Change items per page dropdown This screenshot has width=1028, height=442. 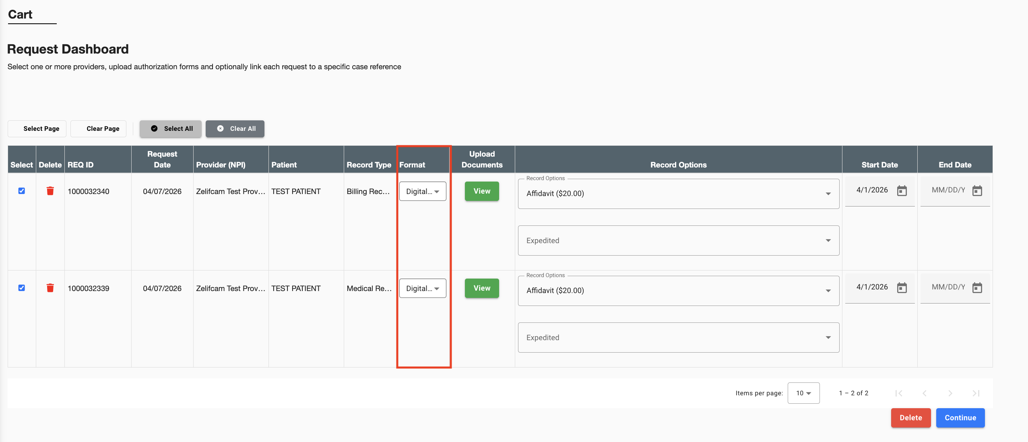803,393
